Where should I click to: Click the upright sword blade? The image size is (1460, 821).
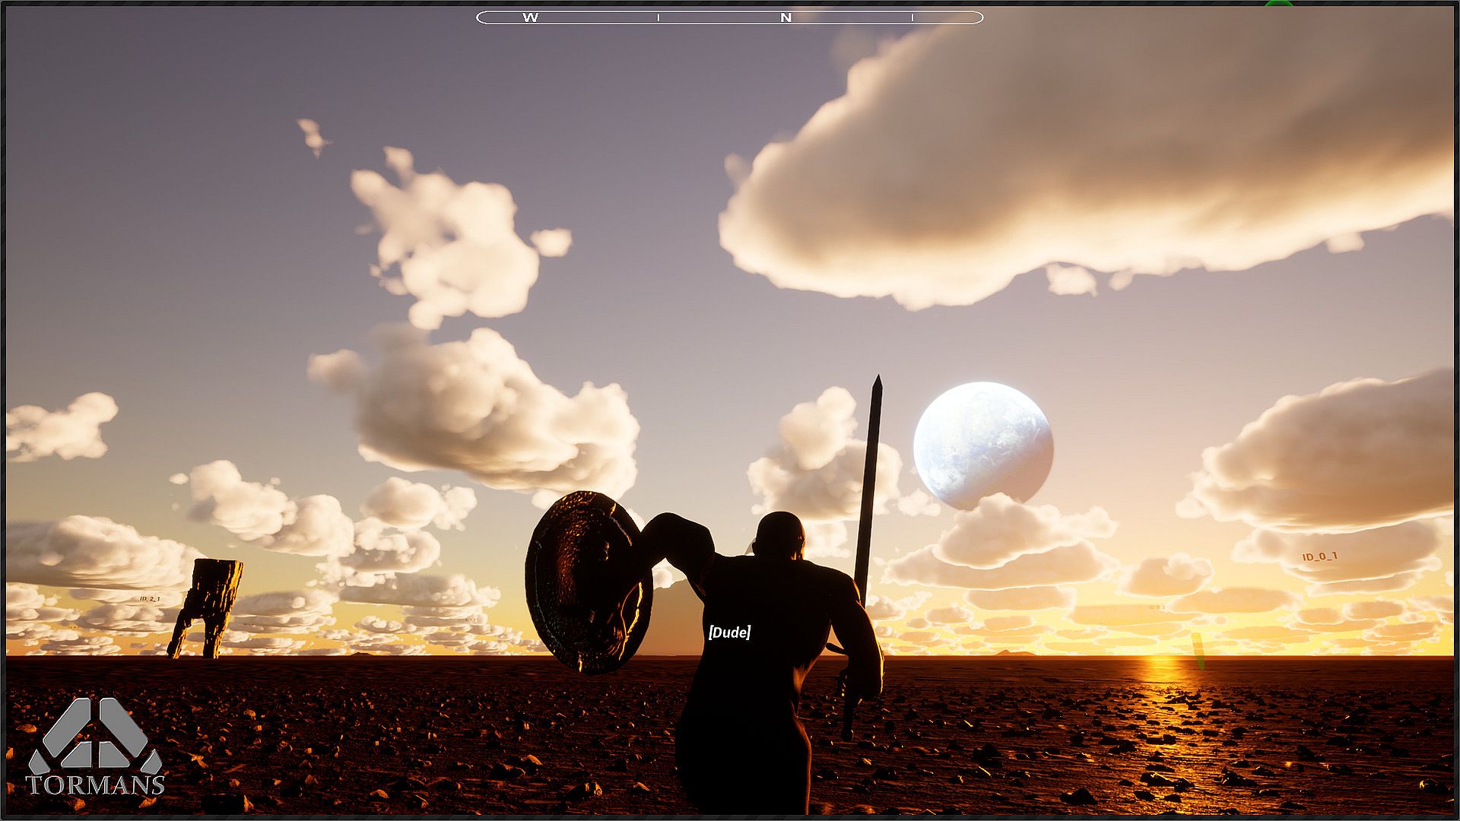(868, 487)
